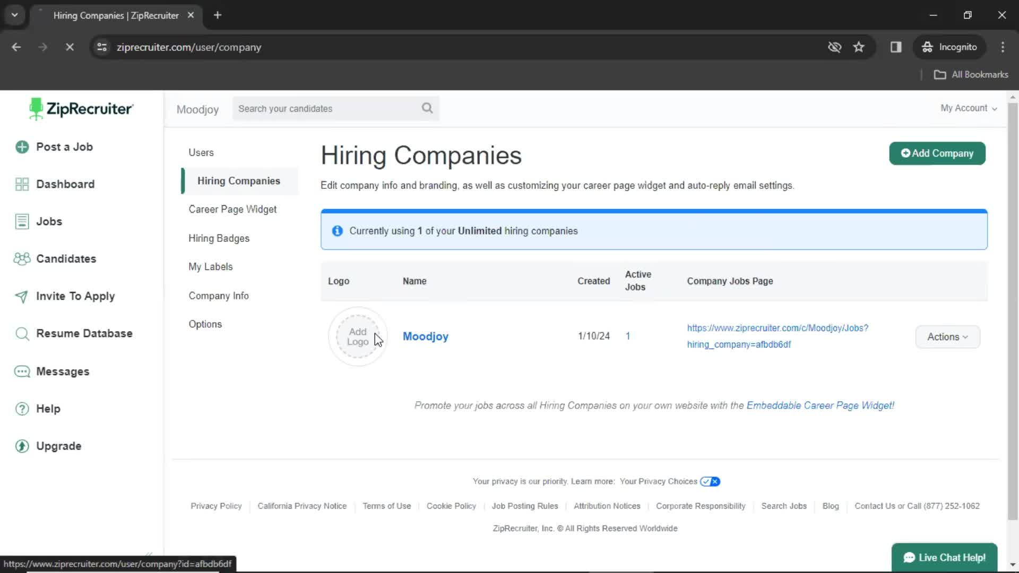This screenshot has height=573, width=1019.
Task: Click the candidate search magnifier icon
Action: coord(427,108)
